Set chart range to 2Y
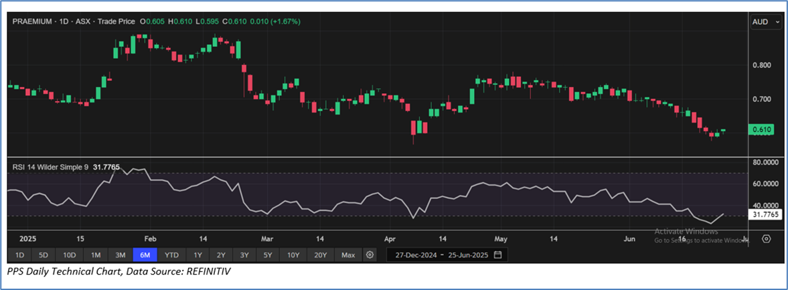Viewport: 788px width, 290px height. 221,255
